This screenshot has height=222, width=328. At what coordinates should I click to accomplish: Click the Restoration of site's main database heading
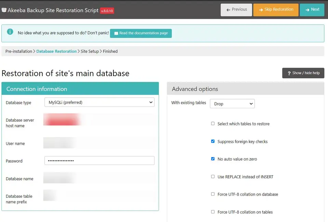point(66,73)
